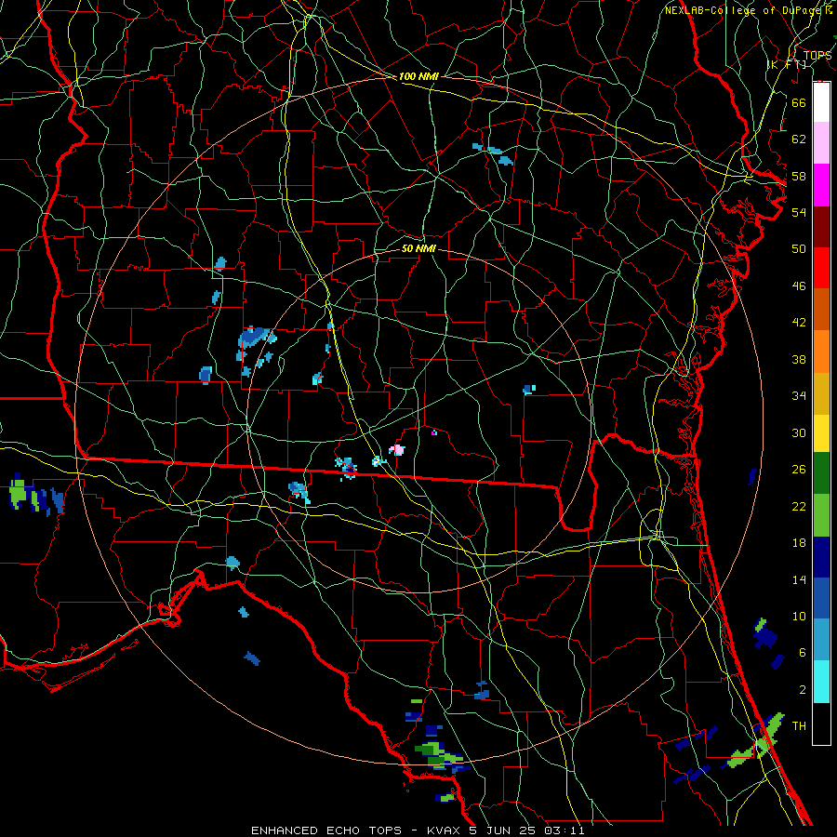
Task: Click the yellow legend swatch
Action: coord(821,433)
